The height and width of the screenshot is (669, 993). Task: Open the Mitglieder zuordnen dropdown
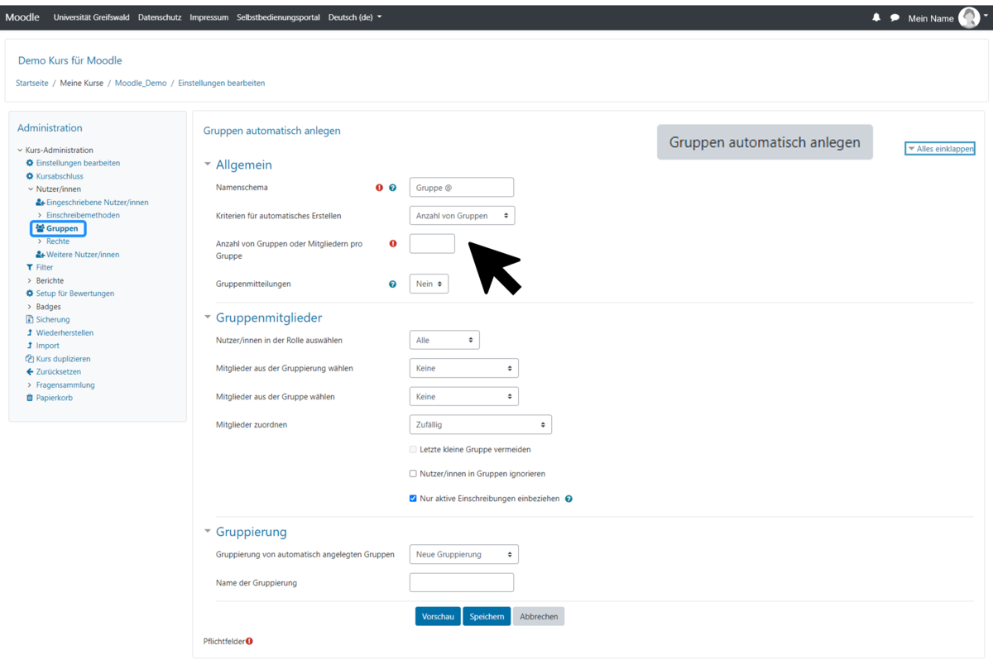pyautogui.click(x=480, y=425)
